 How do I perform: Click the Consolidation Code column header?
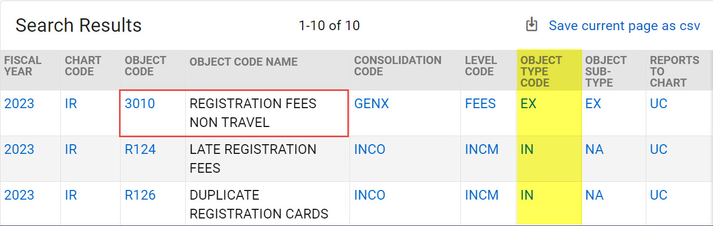[397, 66]
